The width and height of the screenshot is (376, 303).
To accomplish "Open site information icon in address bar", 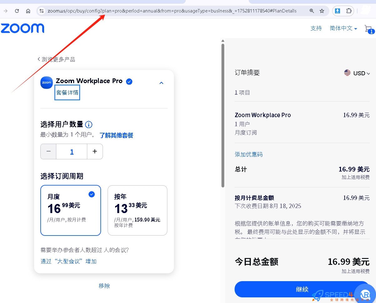I will [41, 11].
